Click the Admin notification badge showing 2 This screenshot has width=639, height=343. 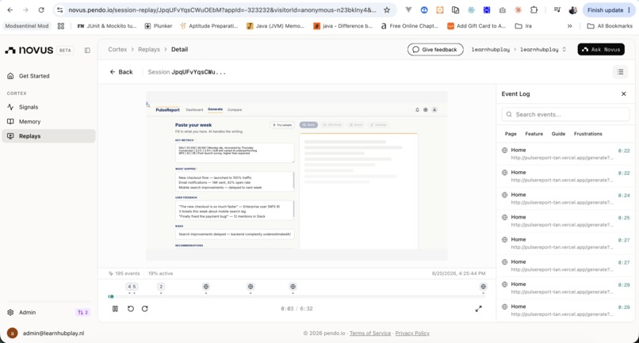82,312
